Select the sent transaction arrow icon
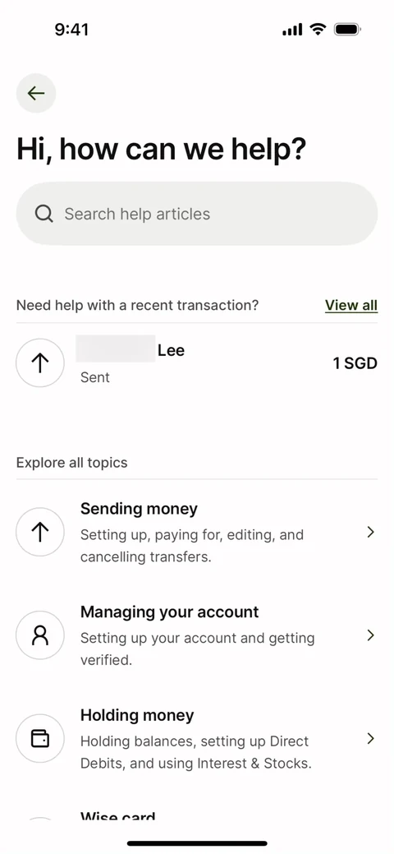This screenshot has height=854, width=394. (x=40, y=362)
